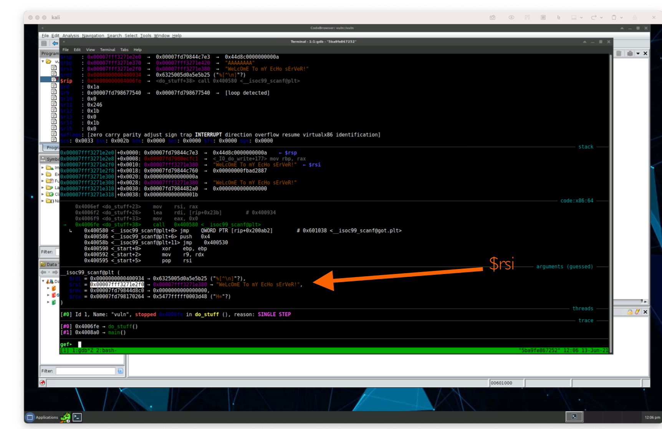Click the clipboard icon in VM toolbar
The width and height of the screenshot is (662, 429).
614,18
